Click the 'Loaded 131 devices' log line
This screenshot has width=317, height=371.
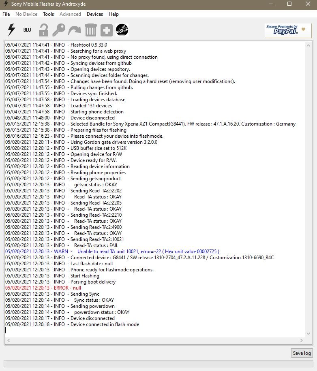click(58, 106)
